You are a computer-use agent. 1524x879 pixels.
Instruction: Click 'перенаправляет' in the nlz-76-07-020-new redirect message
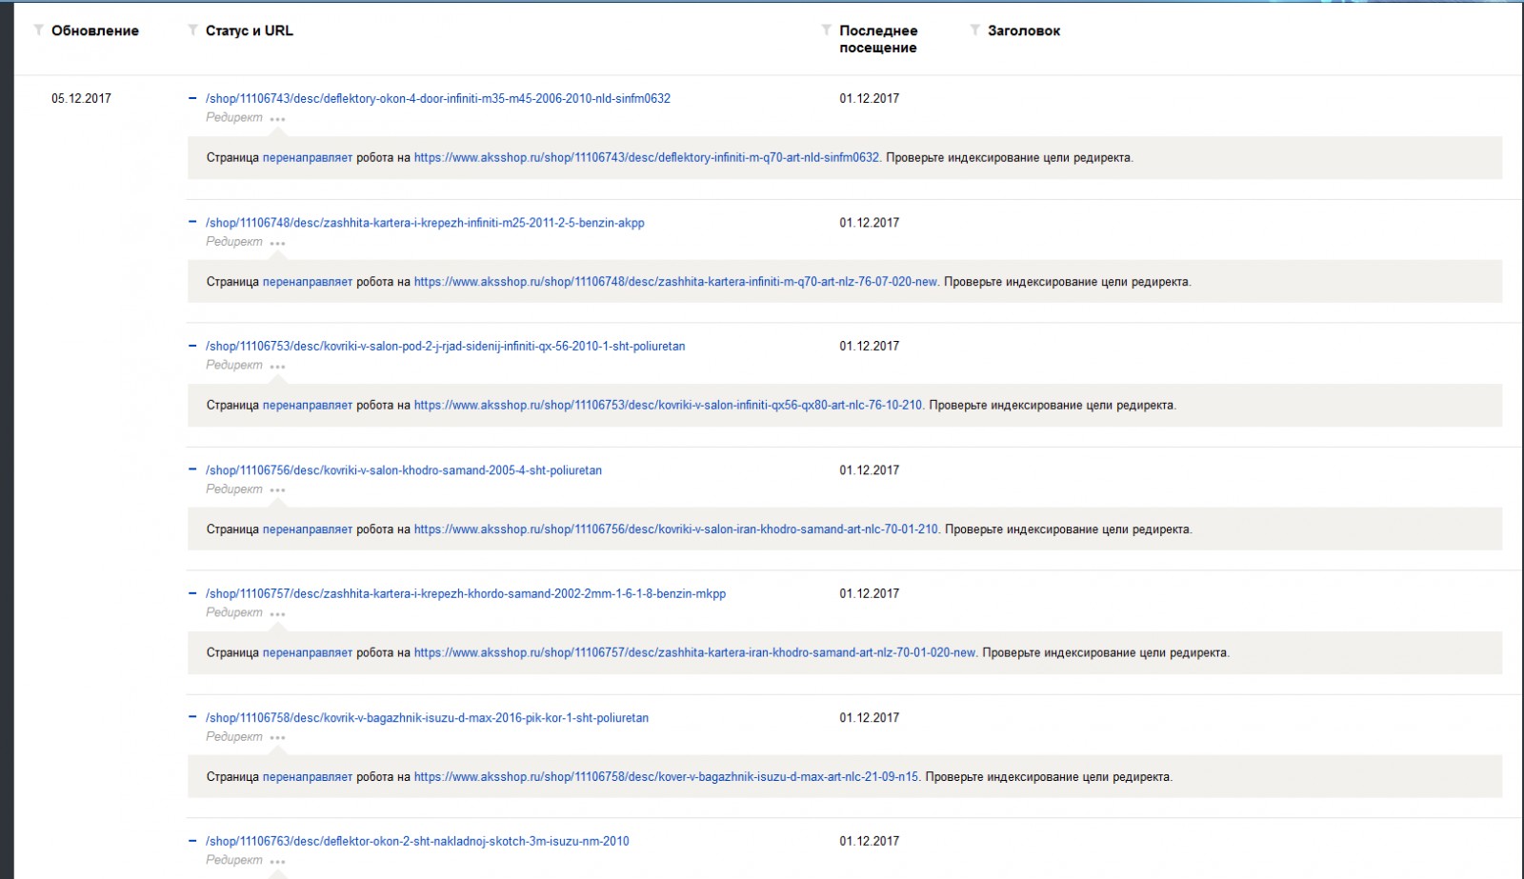tap(308, 281)
